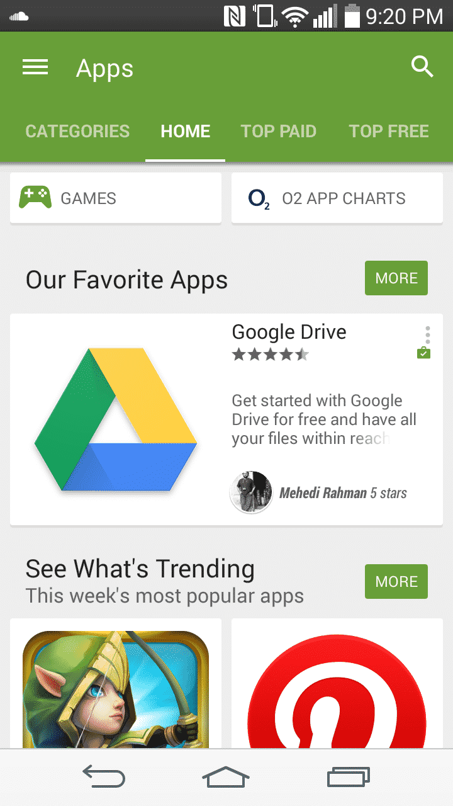Tap the Google Drive logo image
Screen dimensions: 453x806
[x=116, y=419]
